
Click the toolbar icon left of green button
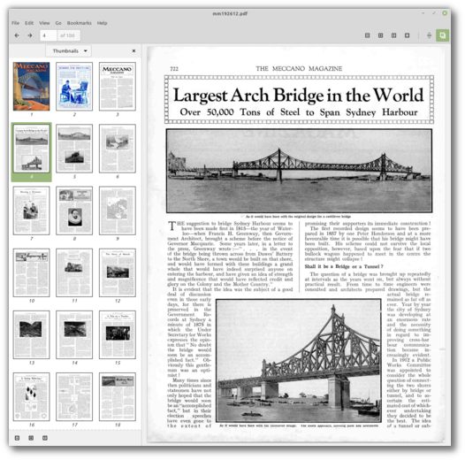(x=429, y=35)
